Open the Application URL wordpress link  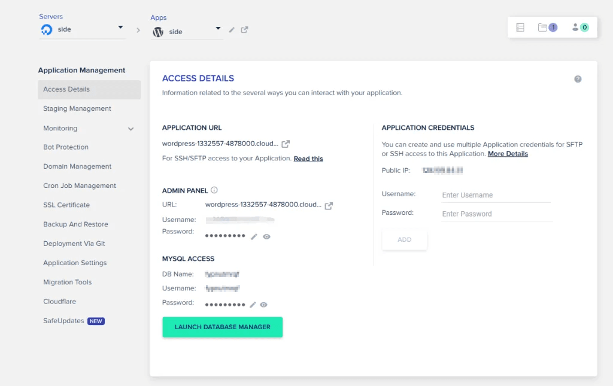[x=220, y=144]
